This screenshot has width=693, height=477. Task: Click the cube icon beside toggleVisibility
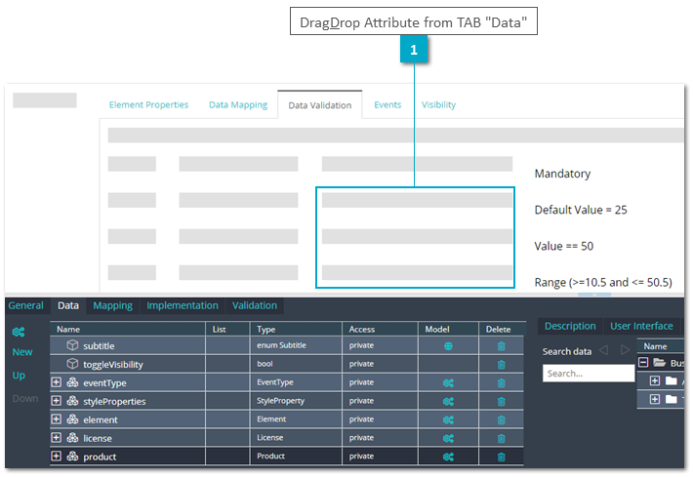point(72,364)
